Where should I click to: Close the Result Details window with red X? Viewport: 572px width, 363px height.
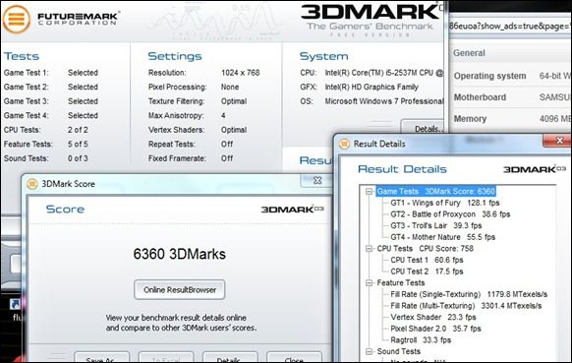tap(557, 141)
